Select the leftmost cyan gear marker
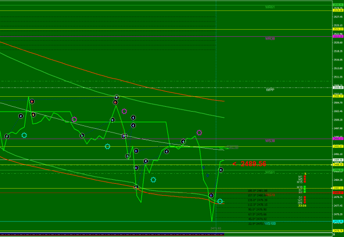Image resolution: width=344 pixels, height=237 pixels. point(24,135)
